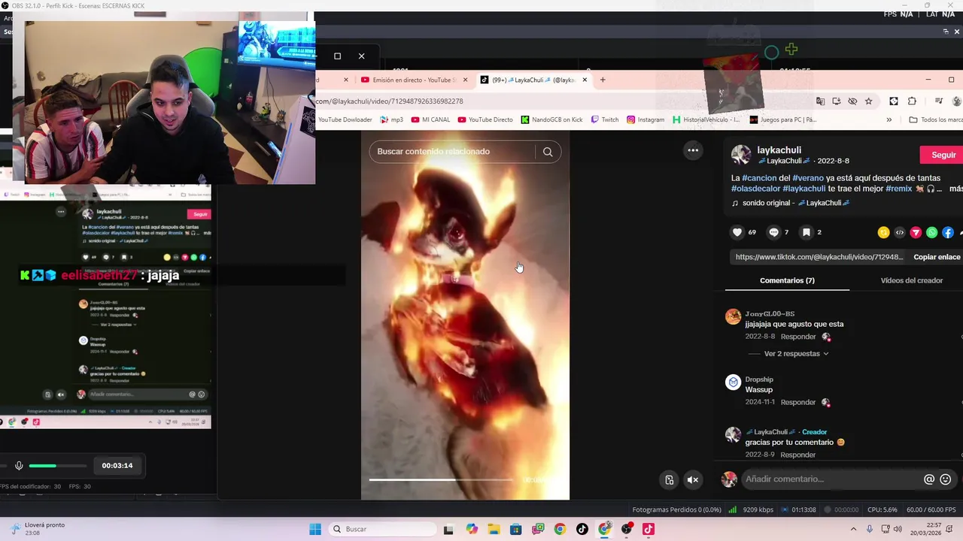Screen dimensions: 963x541
Task: Click the #olasdecalor hashtag
Action: pos(755,189)
